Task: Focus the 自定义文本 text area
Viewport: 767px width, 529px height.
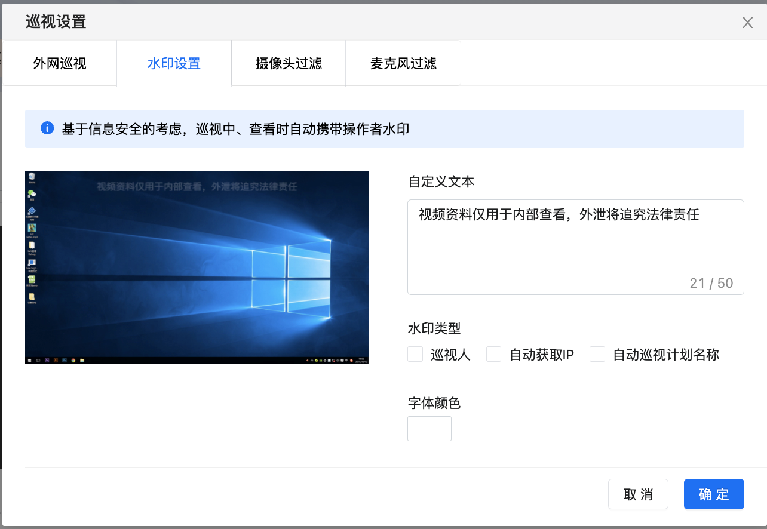Action: [575, 247]
